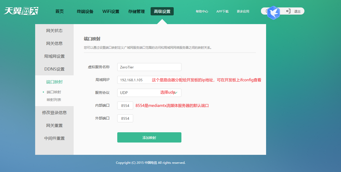Click the 添加映射 button

tap(149, 137)
